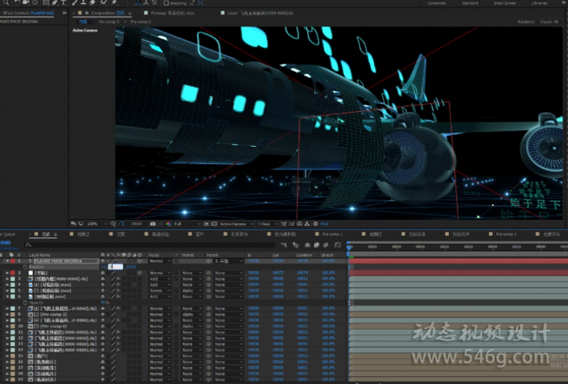Click the snapshot camera icon below the viewer
Image resolution: width=568 pixels, height=384 pixels.
pyautogui.click(x=153, y=224)
